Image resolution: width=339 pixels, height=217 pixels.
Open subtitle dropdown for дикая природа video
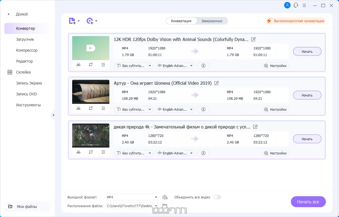coord(133,153)
